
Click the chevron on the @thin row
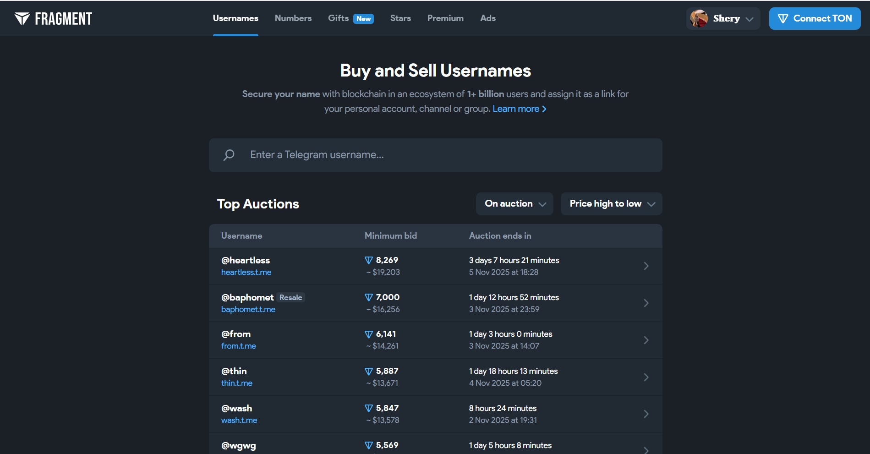click(x=646, y=377)
